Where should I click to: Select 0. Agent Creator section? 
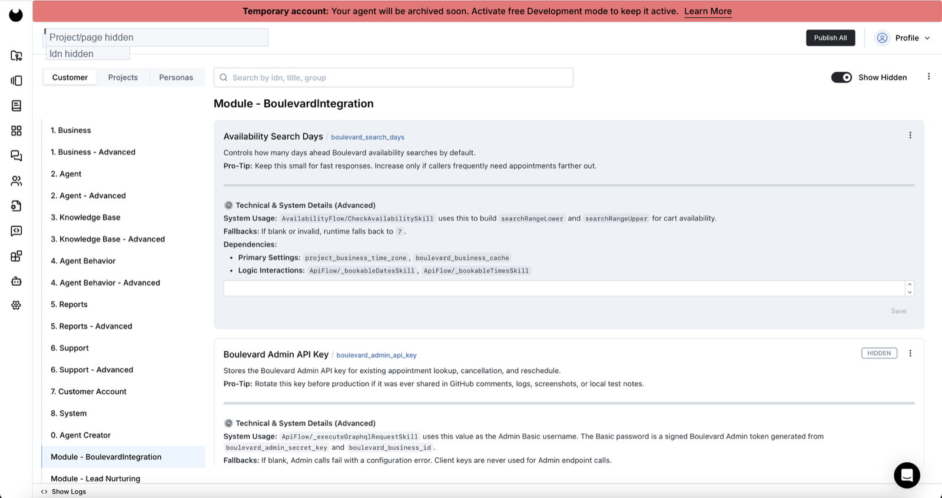124,435
